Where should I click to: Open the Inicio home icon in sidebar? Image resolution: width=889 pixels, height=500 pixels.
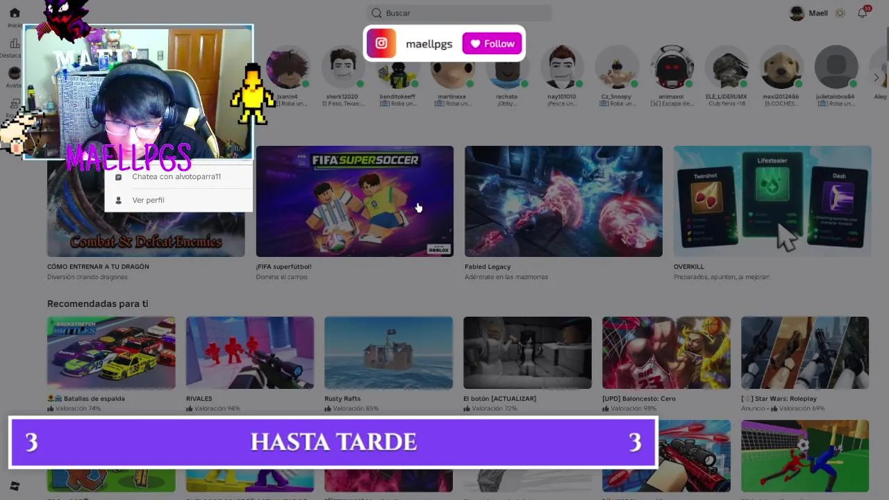point(15,13)
